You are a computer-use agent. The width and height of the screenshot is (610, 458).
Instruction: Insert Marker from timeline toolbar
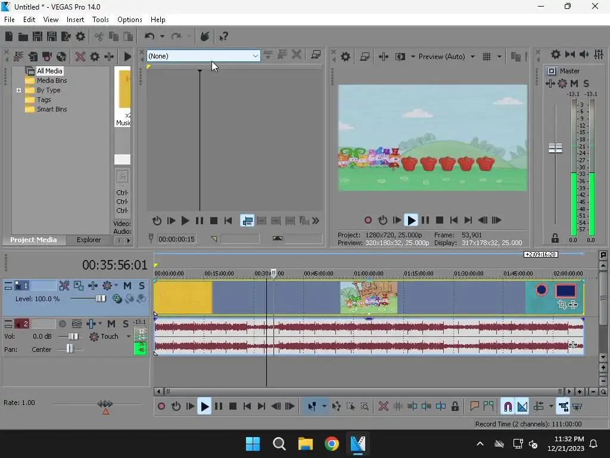(x=474, y=407)
